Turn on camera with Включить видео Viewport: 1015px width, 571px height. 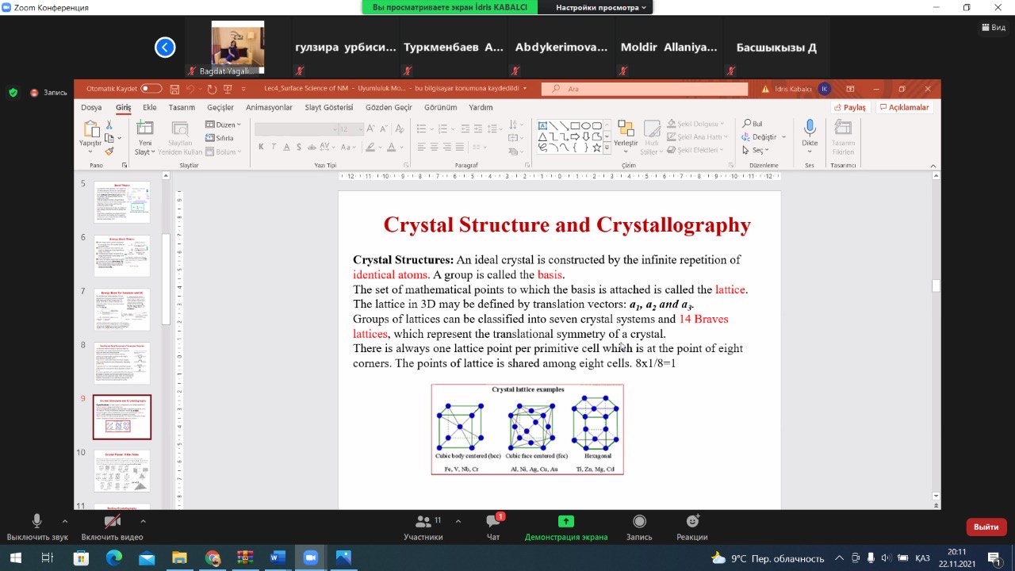pyautogui.click(x=113, y=521)
